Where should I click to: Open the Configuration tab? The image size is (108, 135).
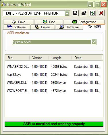[84, 22]
